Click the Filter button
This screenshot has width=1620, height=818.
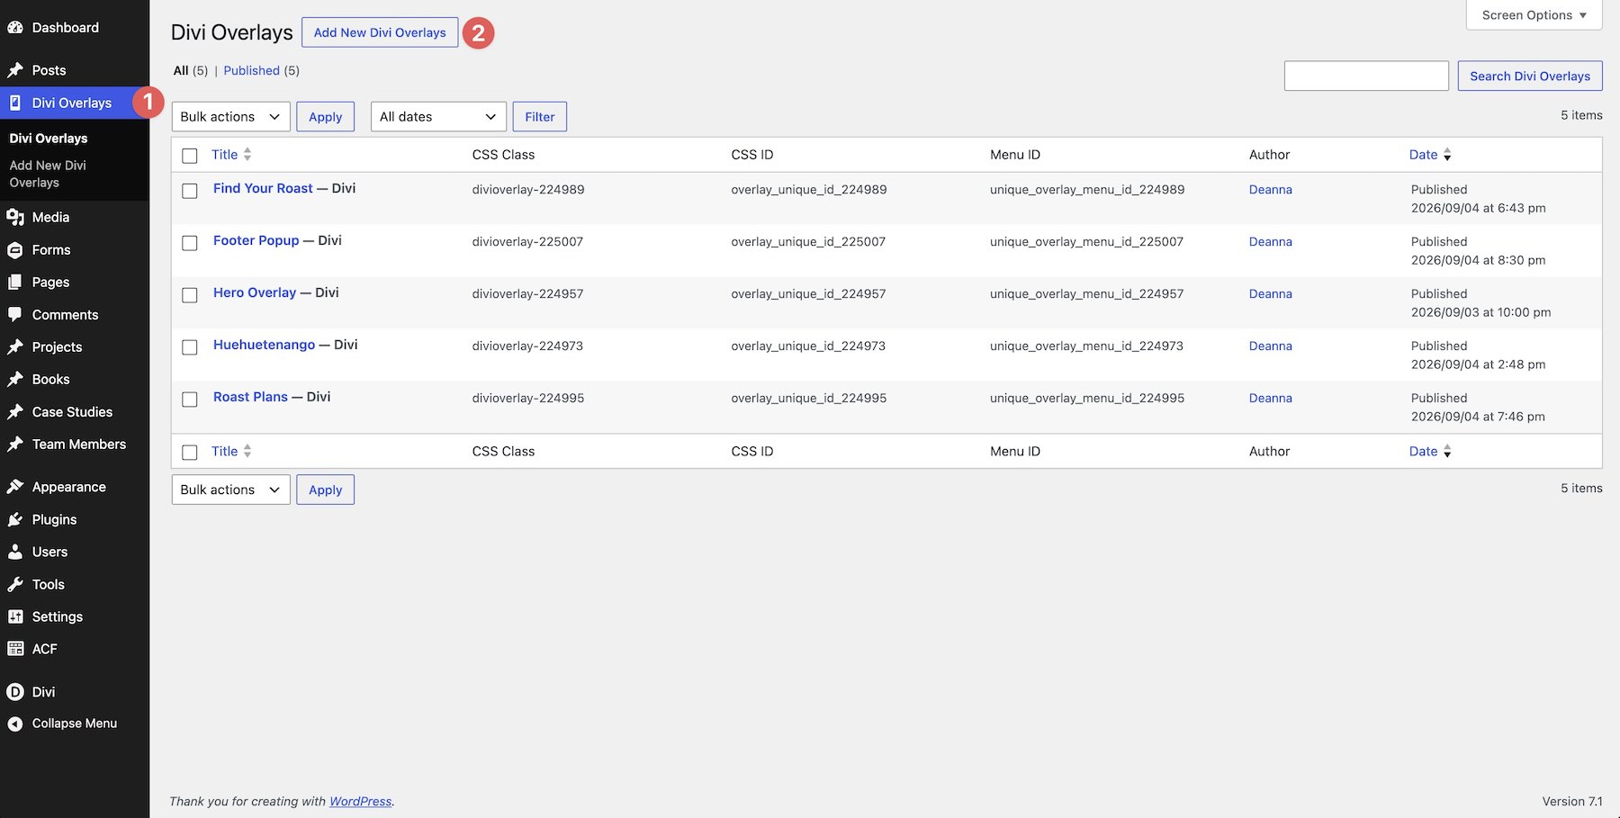click(540, 117)
